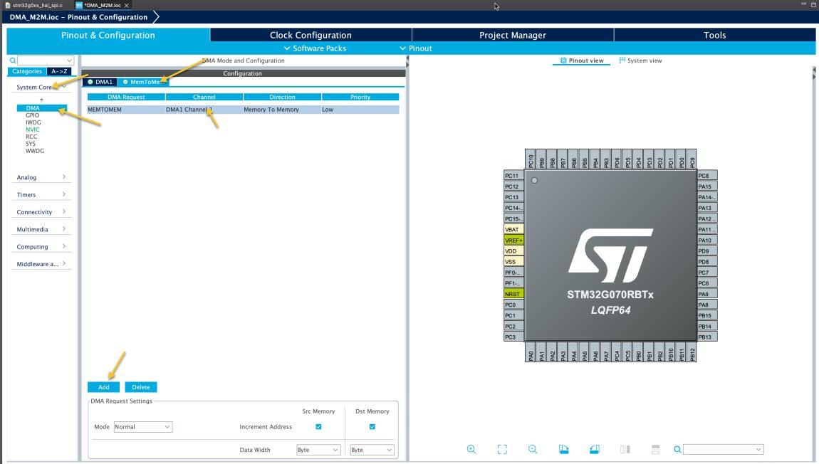Open the DMA Mode dropdown
819x464 pixels.
coord(142,426)
